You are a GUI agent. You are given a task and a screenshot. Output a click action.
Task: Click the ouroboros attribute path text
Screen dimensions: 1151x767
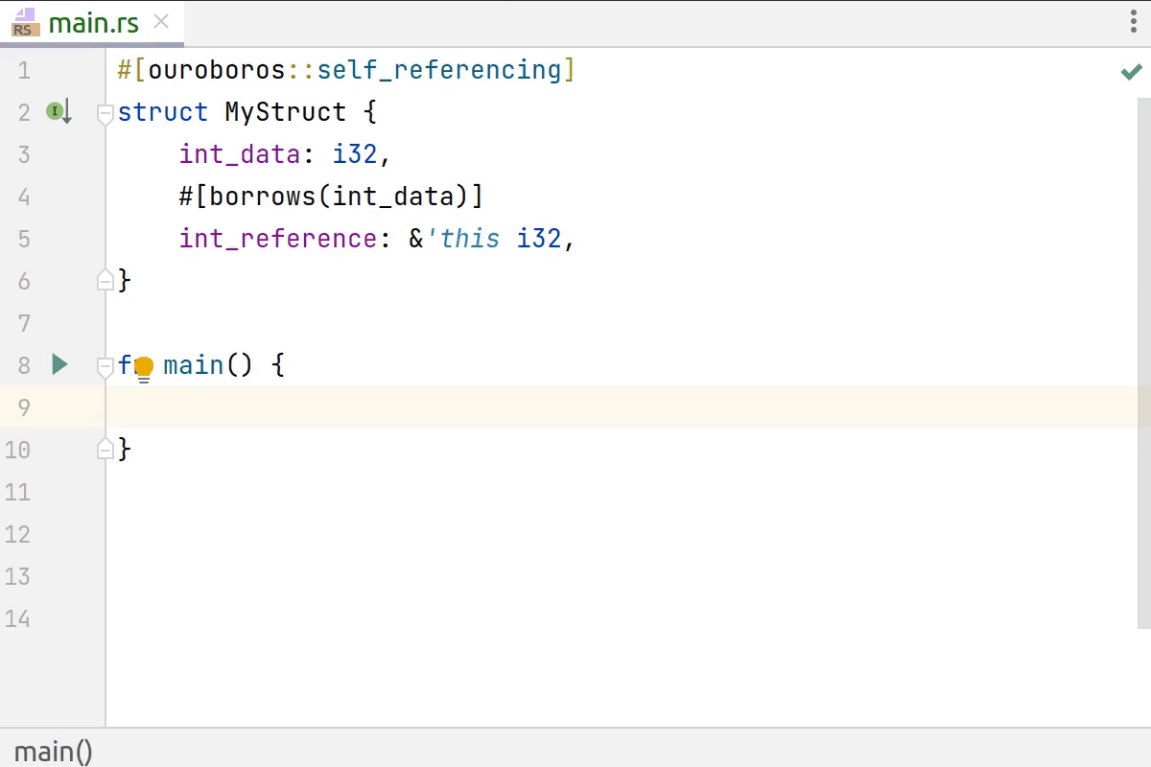point(217,70)
